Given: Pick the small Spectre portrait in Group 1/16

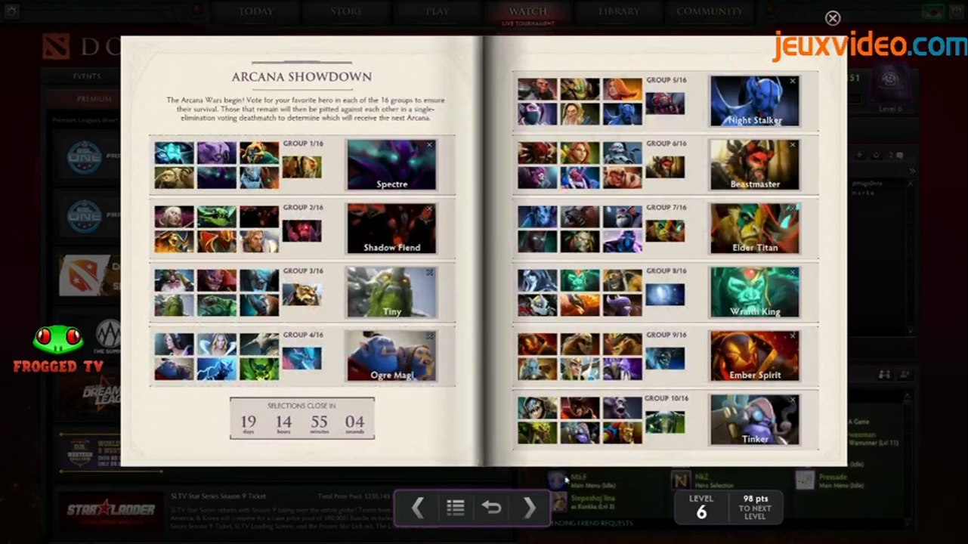Looking at the screenshot, I should pyautogui.click(x=217, y=178).
